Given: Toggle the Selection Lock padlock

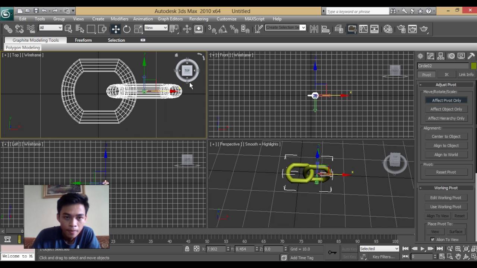Looking at the screenshot, I should [187, 249].
